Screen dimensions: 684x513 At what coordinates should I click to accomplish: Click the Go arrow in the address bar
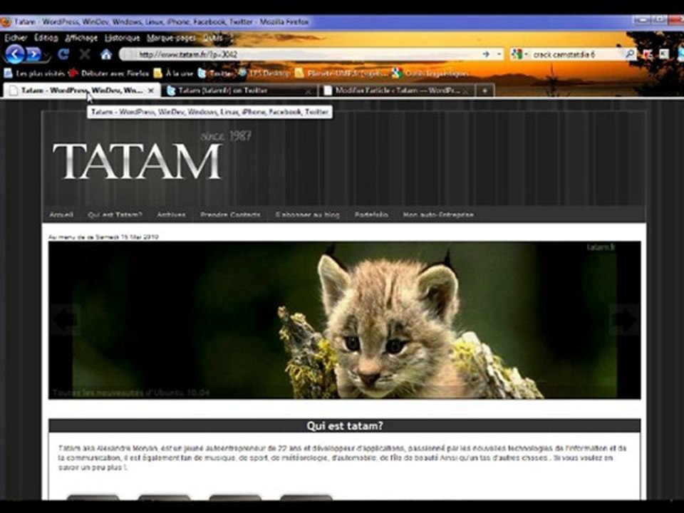pyautogui.click(x=486, y=54)
